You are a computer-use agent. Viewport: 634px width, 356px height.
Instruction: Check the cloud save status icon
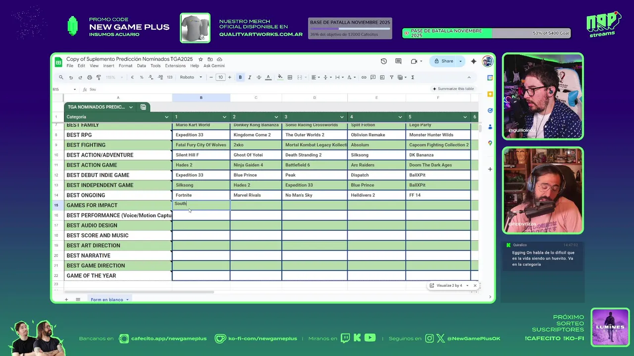pos(219,59)
